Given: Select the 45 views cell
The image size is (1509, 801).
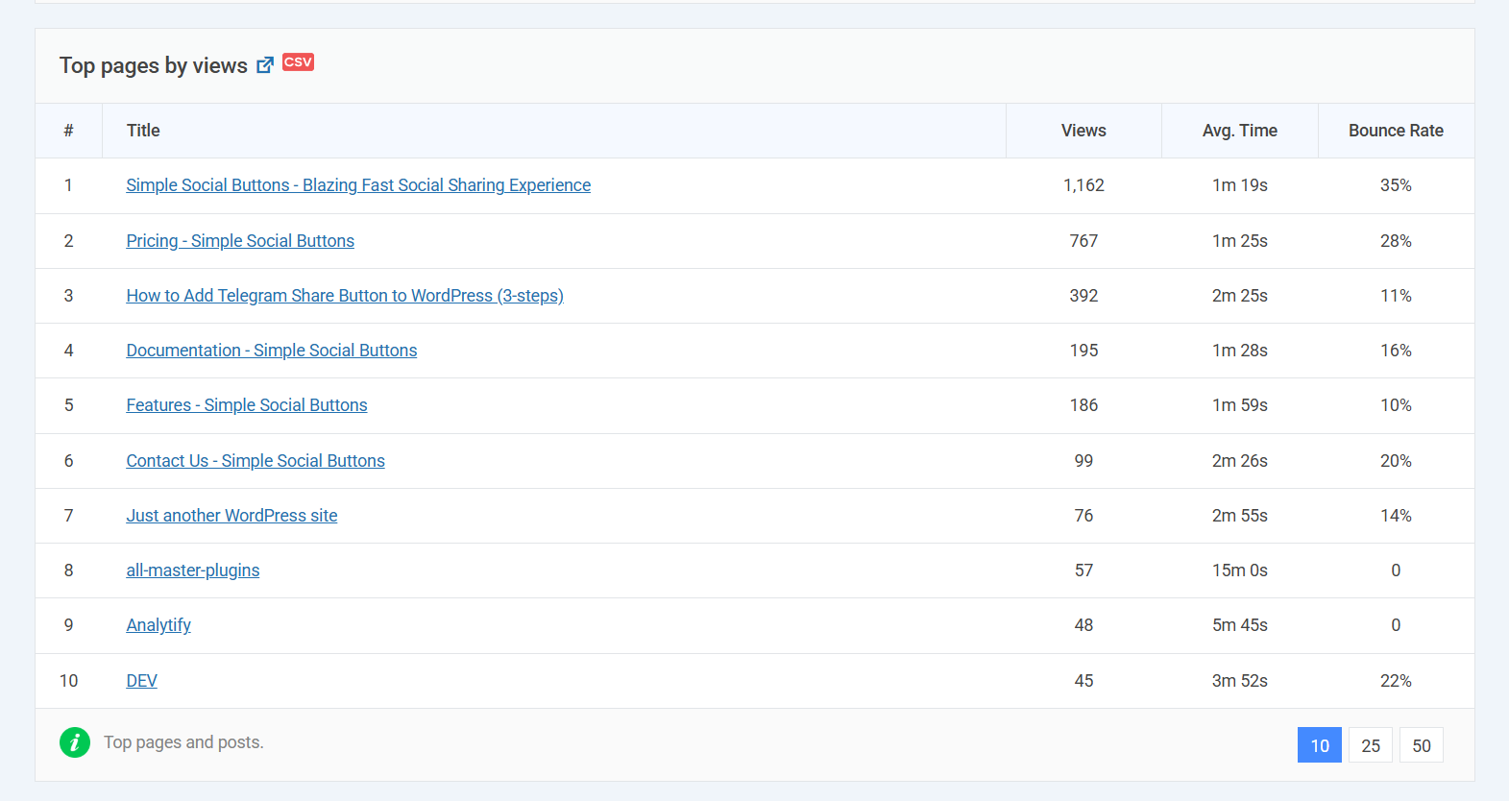Looking at the screenshot, I should (1083, 681).
